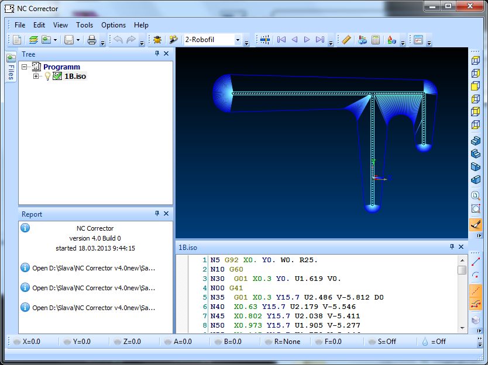Jump to the first frame of simulation
Screen dimensions: 488x365
281,40
